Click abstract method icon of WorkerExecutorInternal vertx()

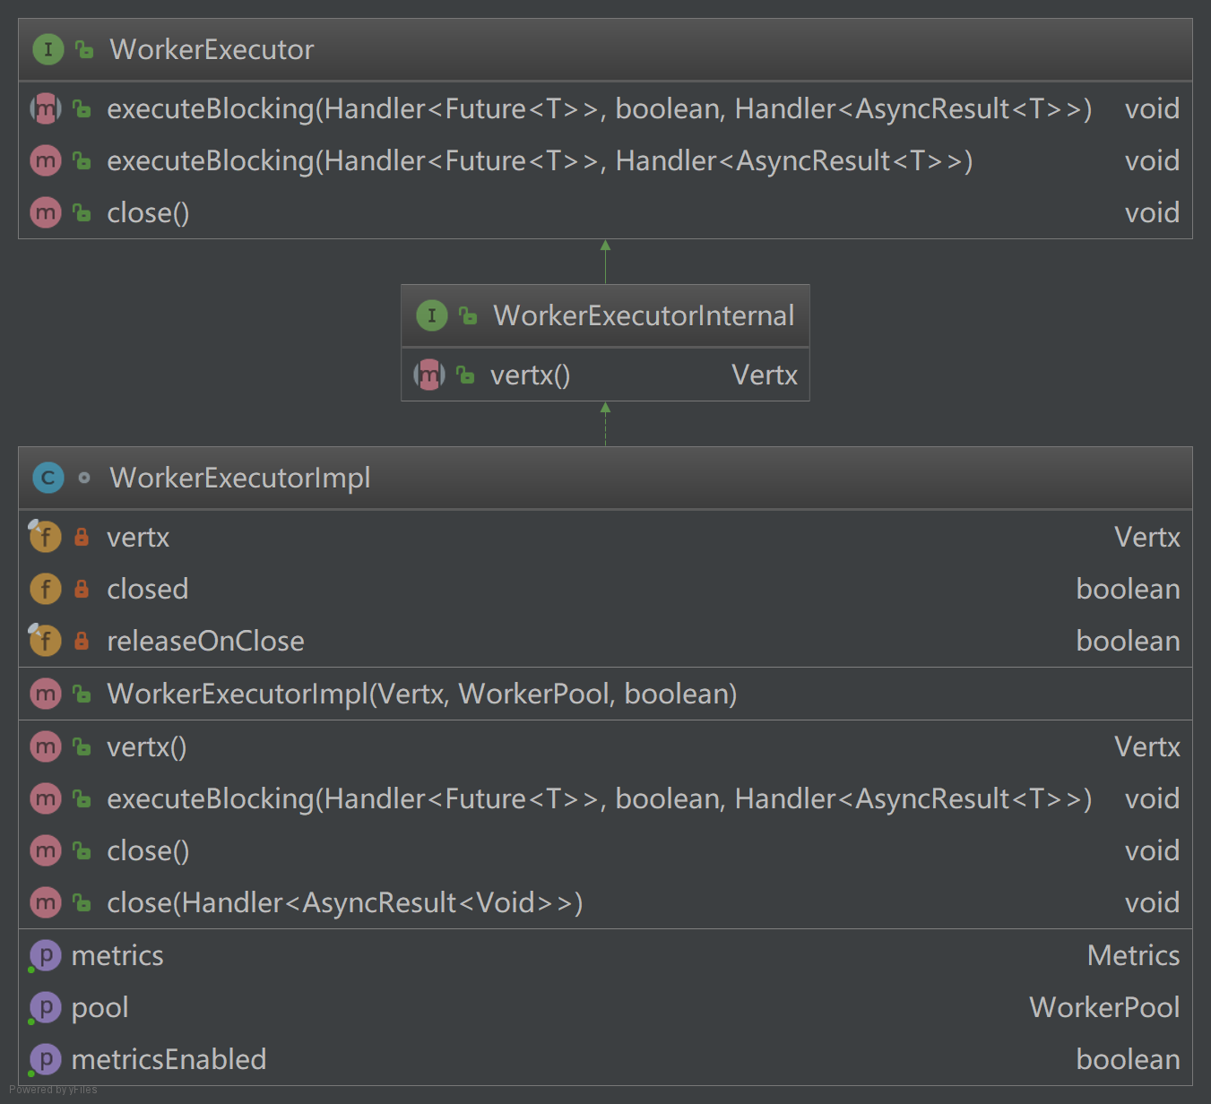pyautogui.click(x=429, y=375)
